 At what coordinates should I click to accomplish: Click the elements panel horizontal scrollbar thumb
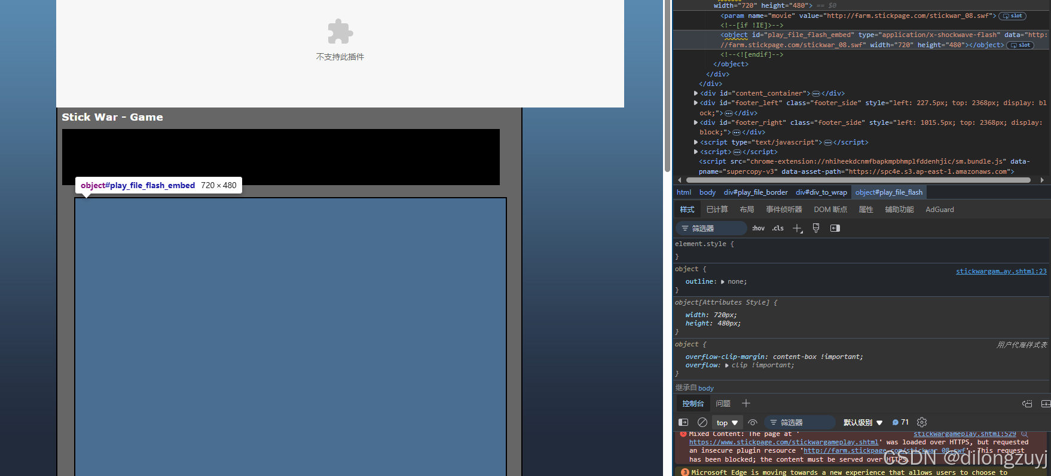tap(858, 180)
